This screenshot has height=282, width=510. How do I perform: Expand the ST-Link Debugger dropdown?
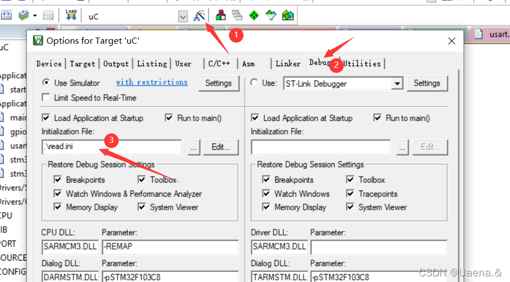point(397,84)
